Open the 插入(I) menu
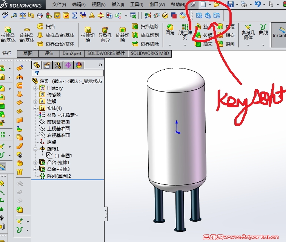The width and height of the screenshot is (286, 242). [x=118, y=5]
